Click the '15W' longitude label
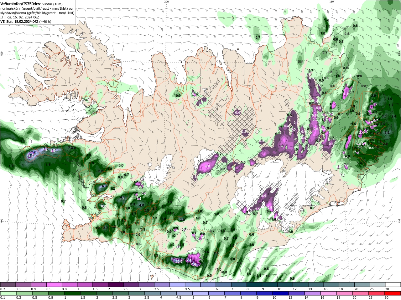 pos(332,2)
